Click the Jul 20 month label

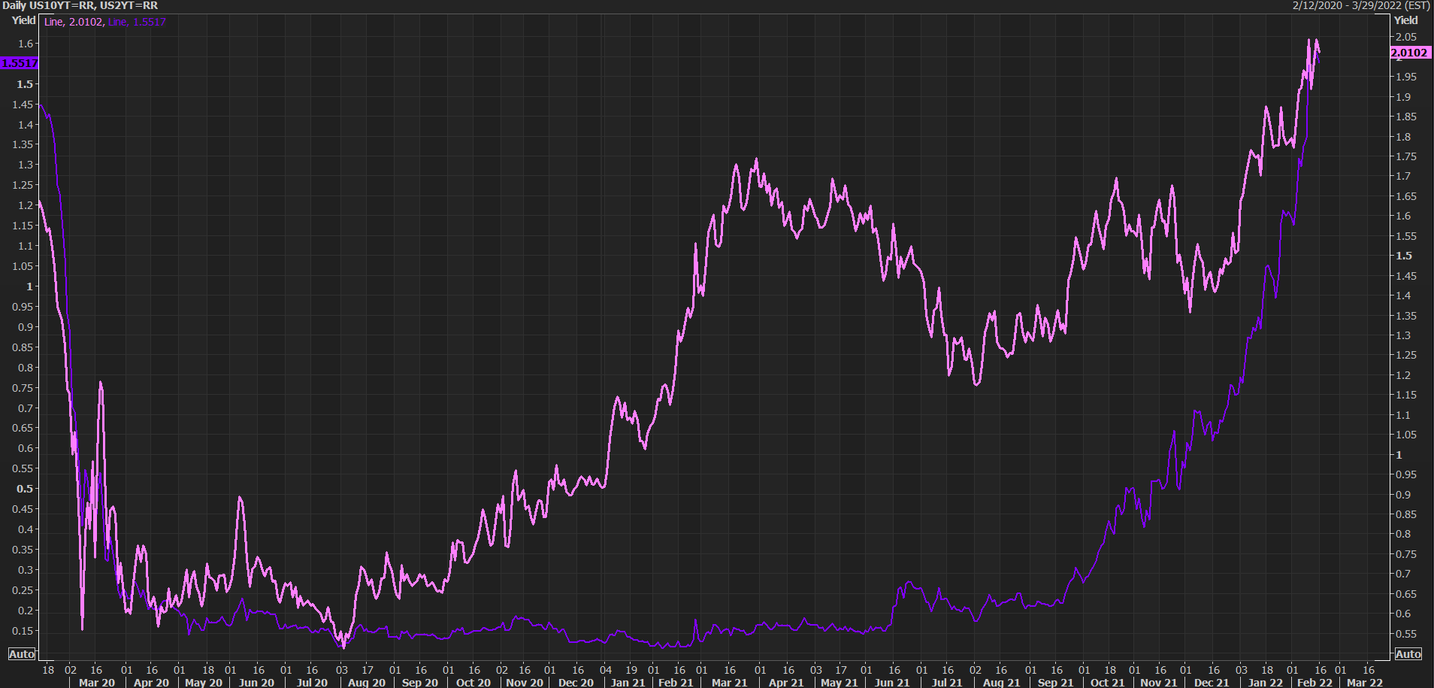(x=312, y=683)
